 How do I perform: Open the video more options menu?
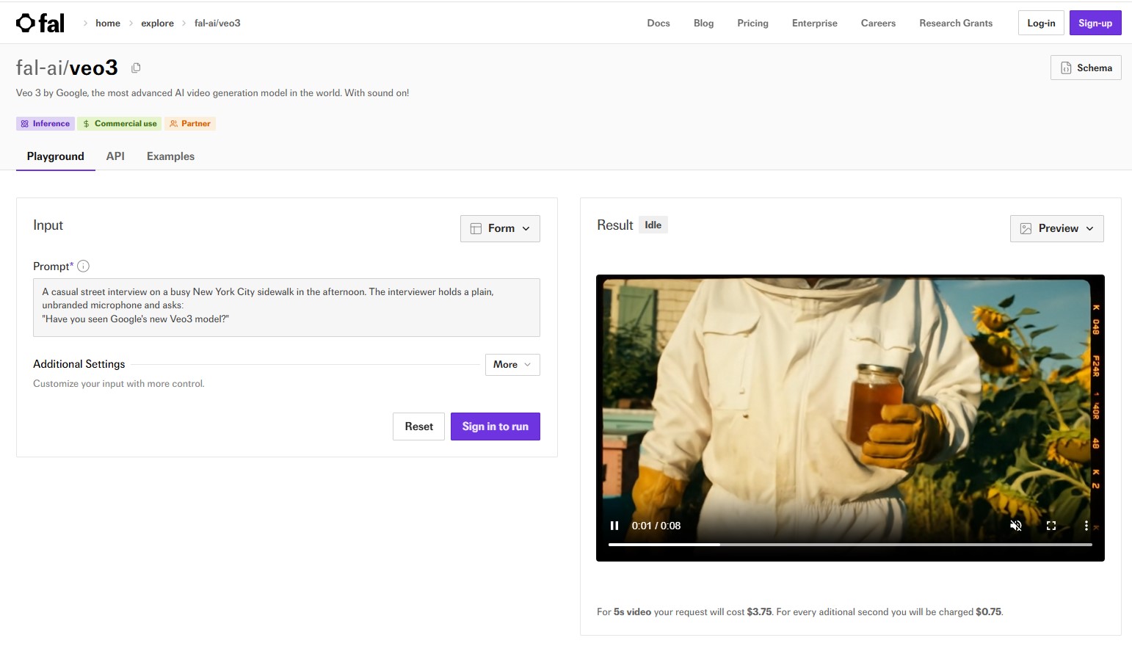pos(1086,526)
